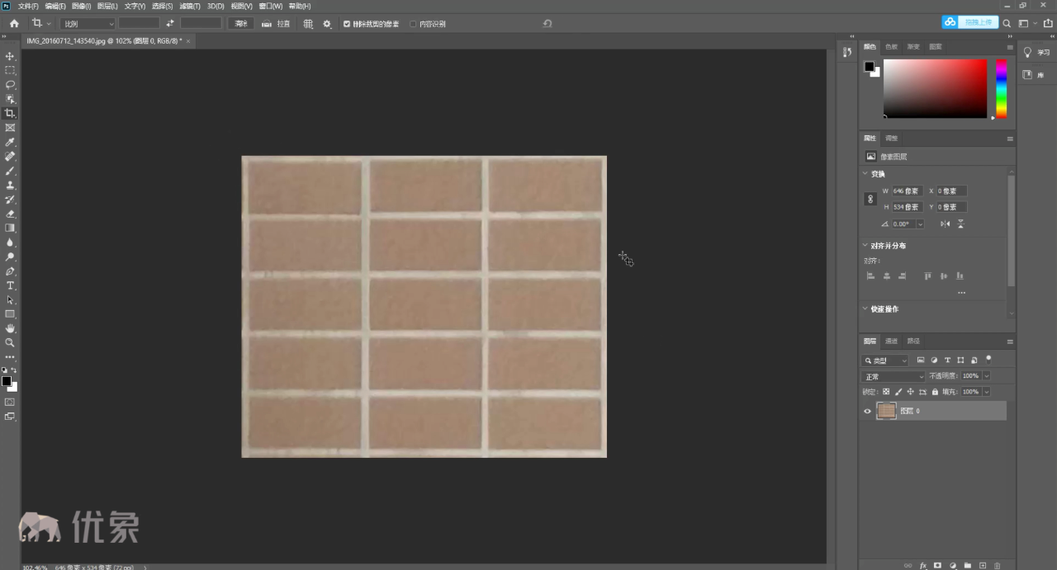Select the Lasso tool
This screenshot has height=570, width=1057.
pos(10,84)
